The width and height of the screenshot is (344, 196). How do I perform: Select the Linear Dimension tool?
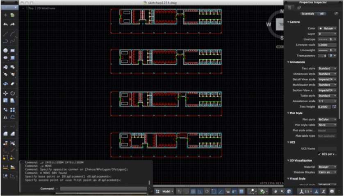coord(5,167)
